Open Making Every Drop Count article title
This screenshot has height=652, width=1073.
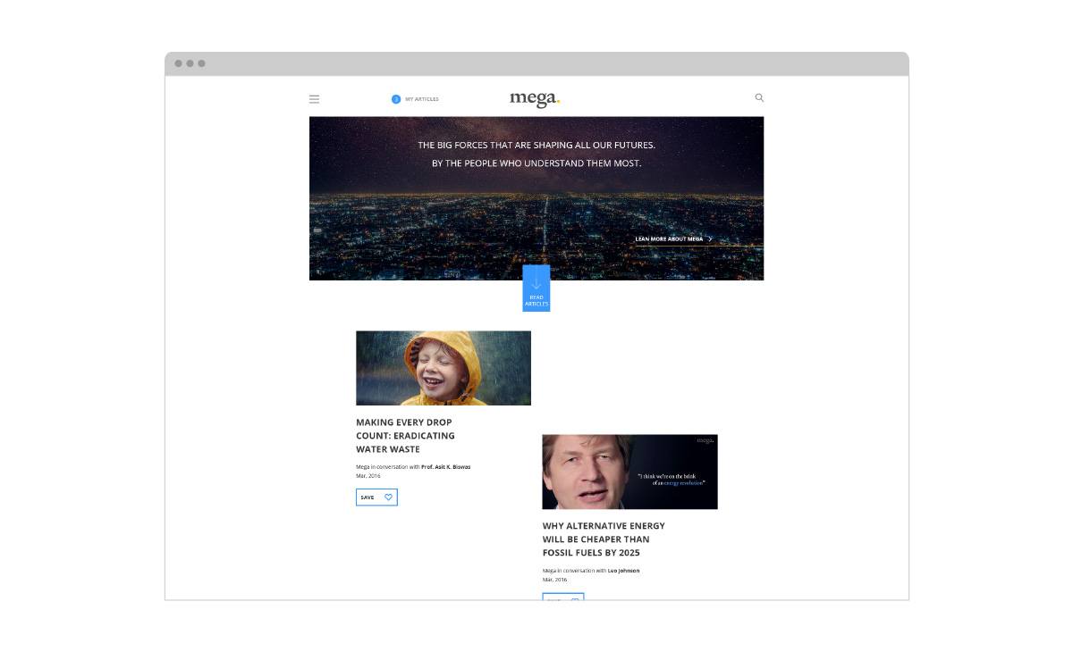pos(405,436)
